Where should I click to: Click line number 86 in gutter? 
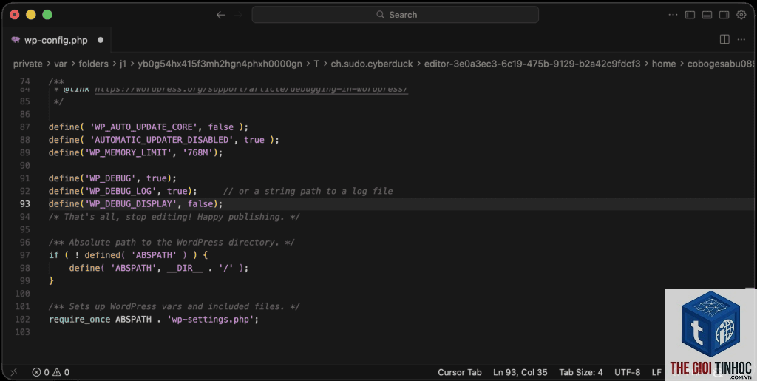click(x=24, y=114)
